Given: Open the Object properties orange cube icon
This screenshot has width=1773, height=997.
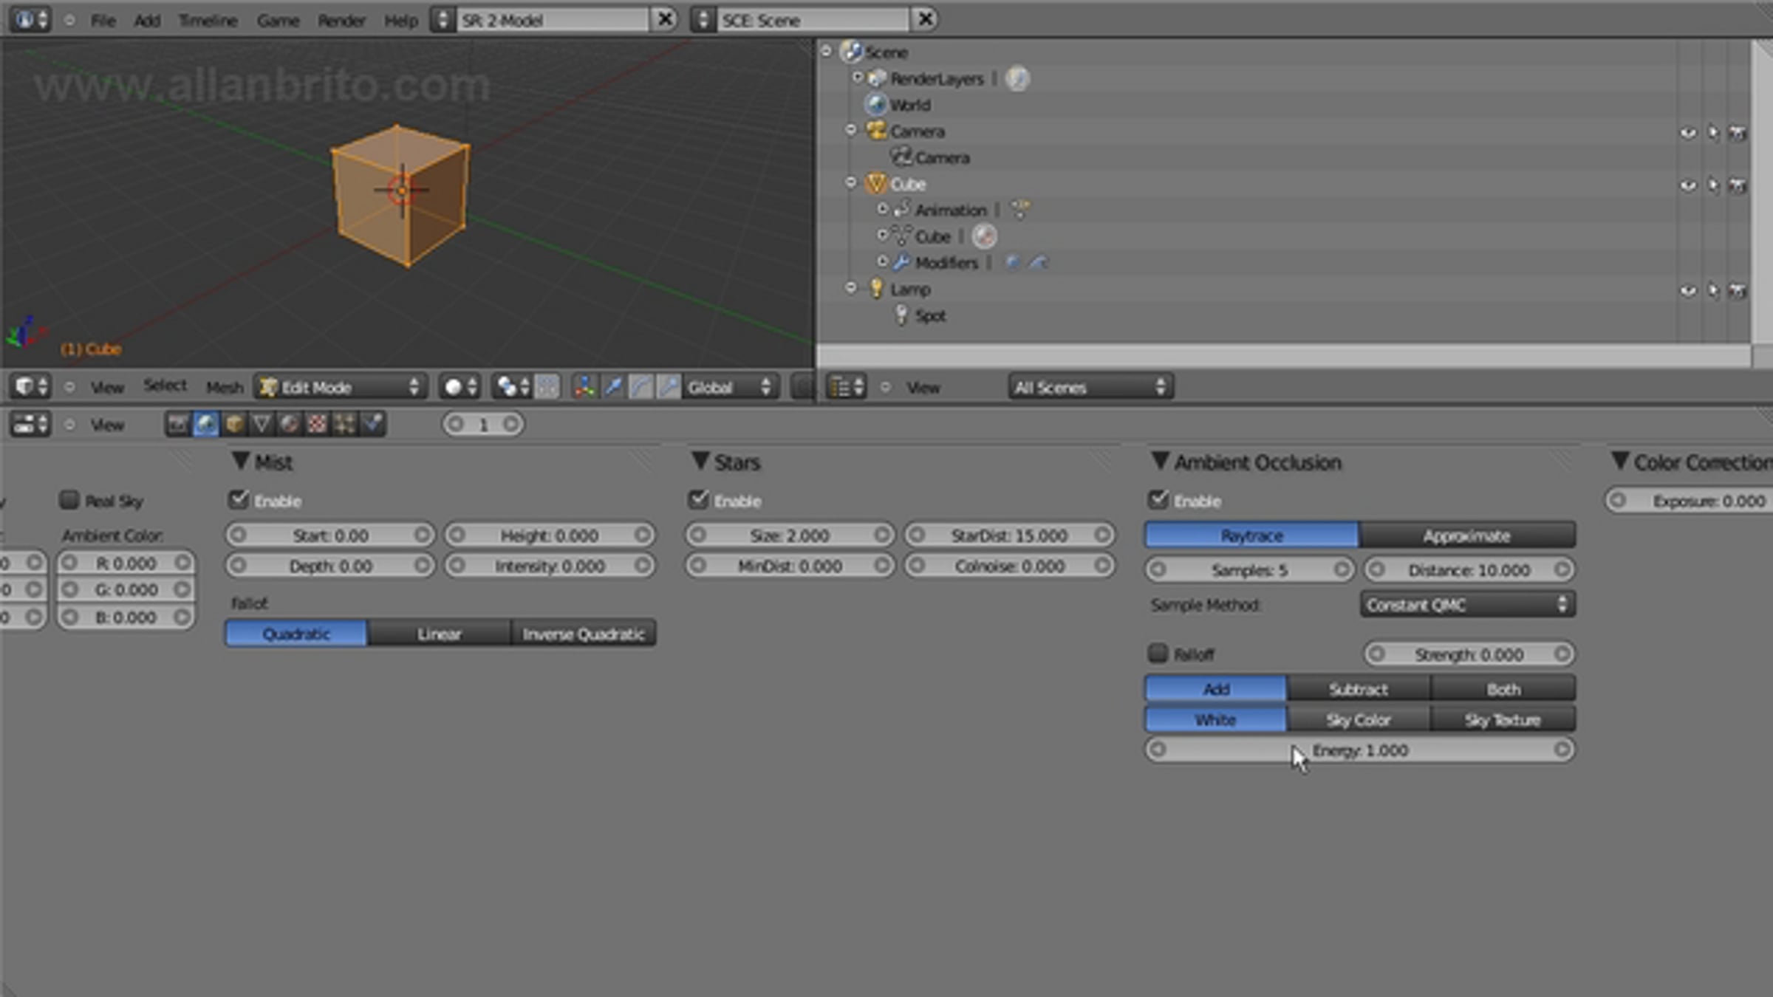Looking at the screenshot, I should pos(234,425).
